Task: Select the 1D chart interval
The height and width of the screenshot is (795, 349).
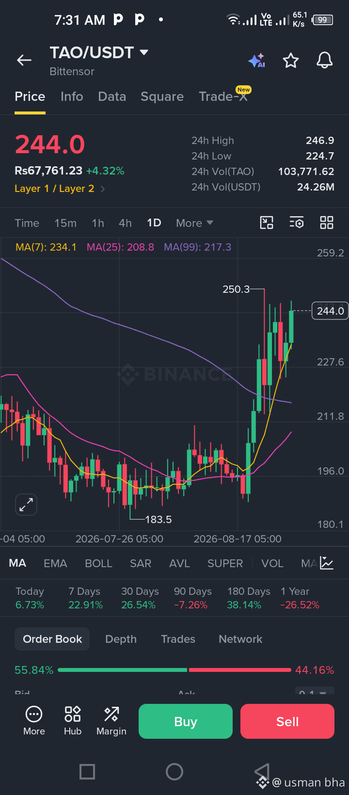Action: click(154, 223)
